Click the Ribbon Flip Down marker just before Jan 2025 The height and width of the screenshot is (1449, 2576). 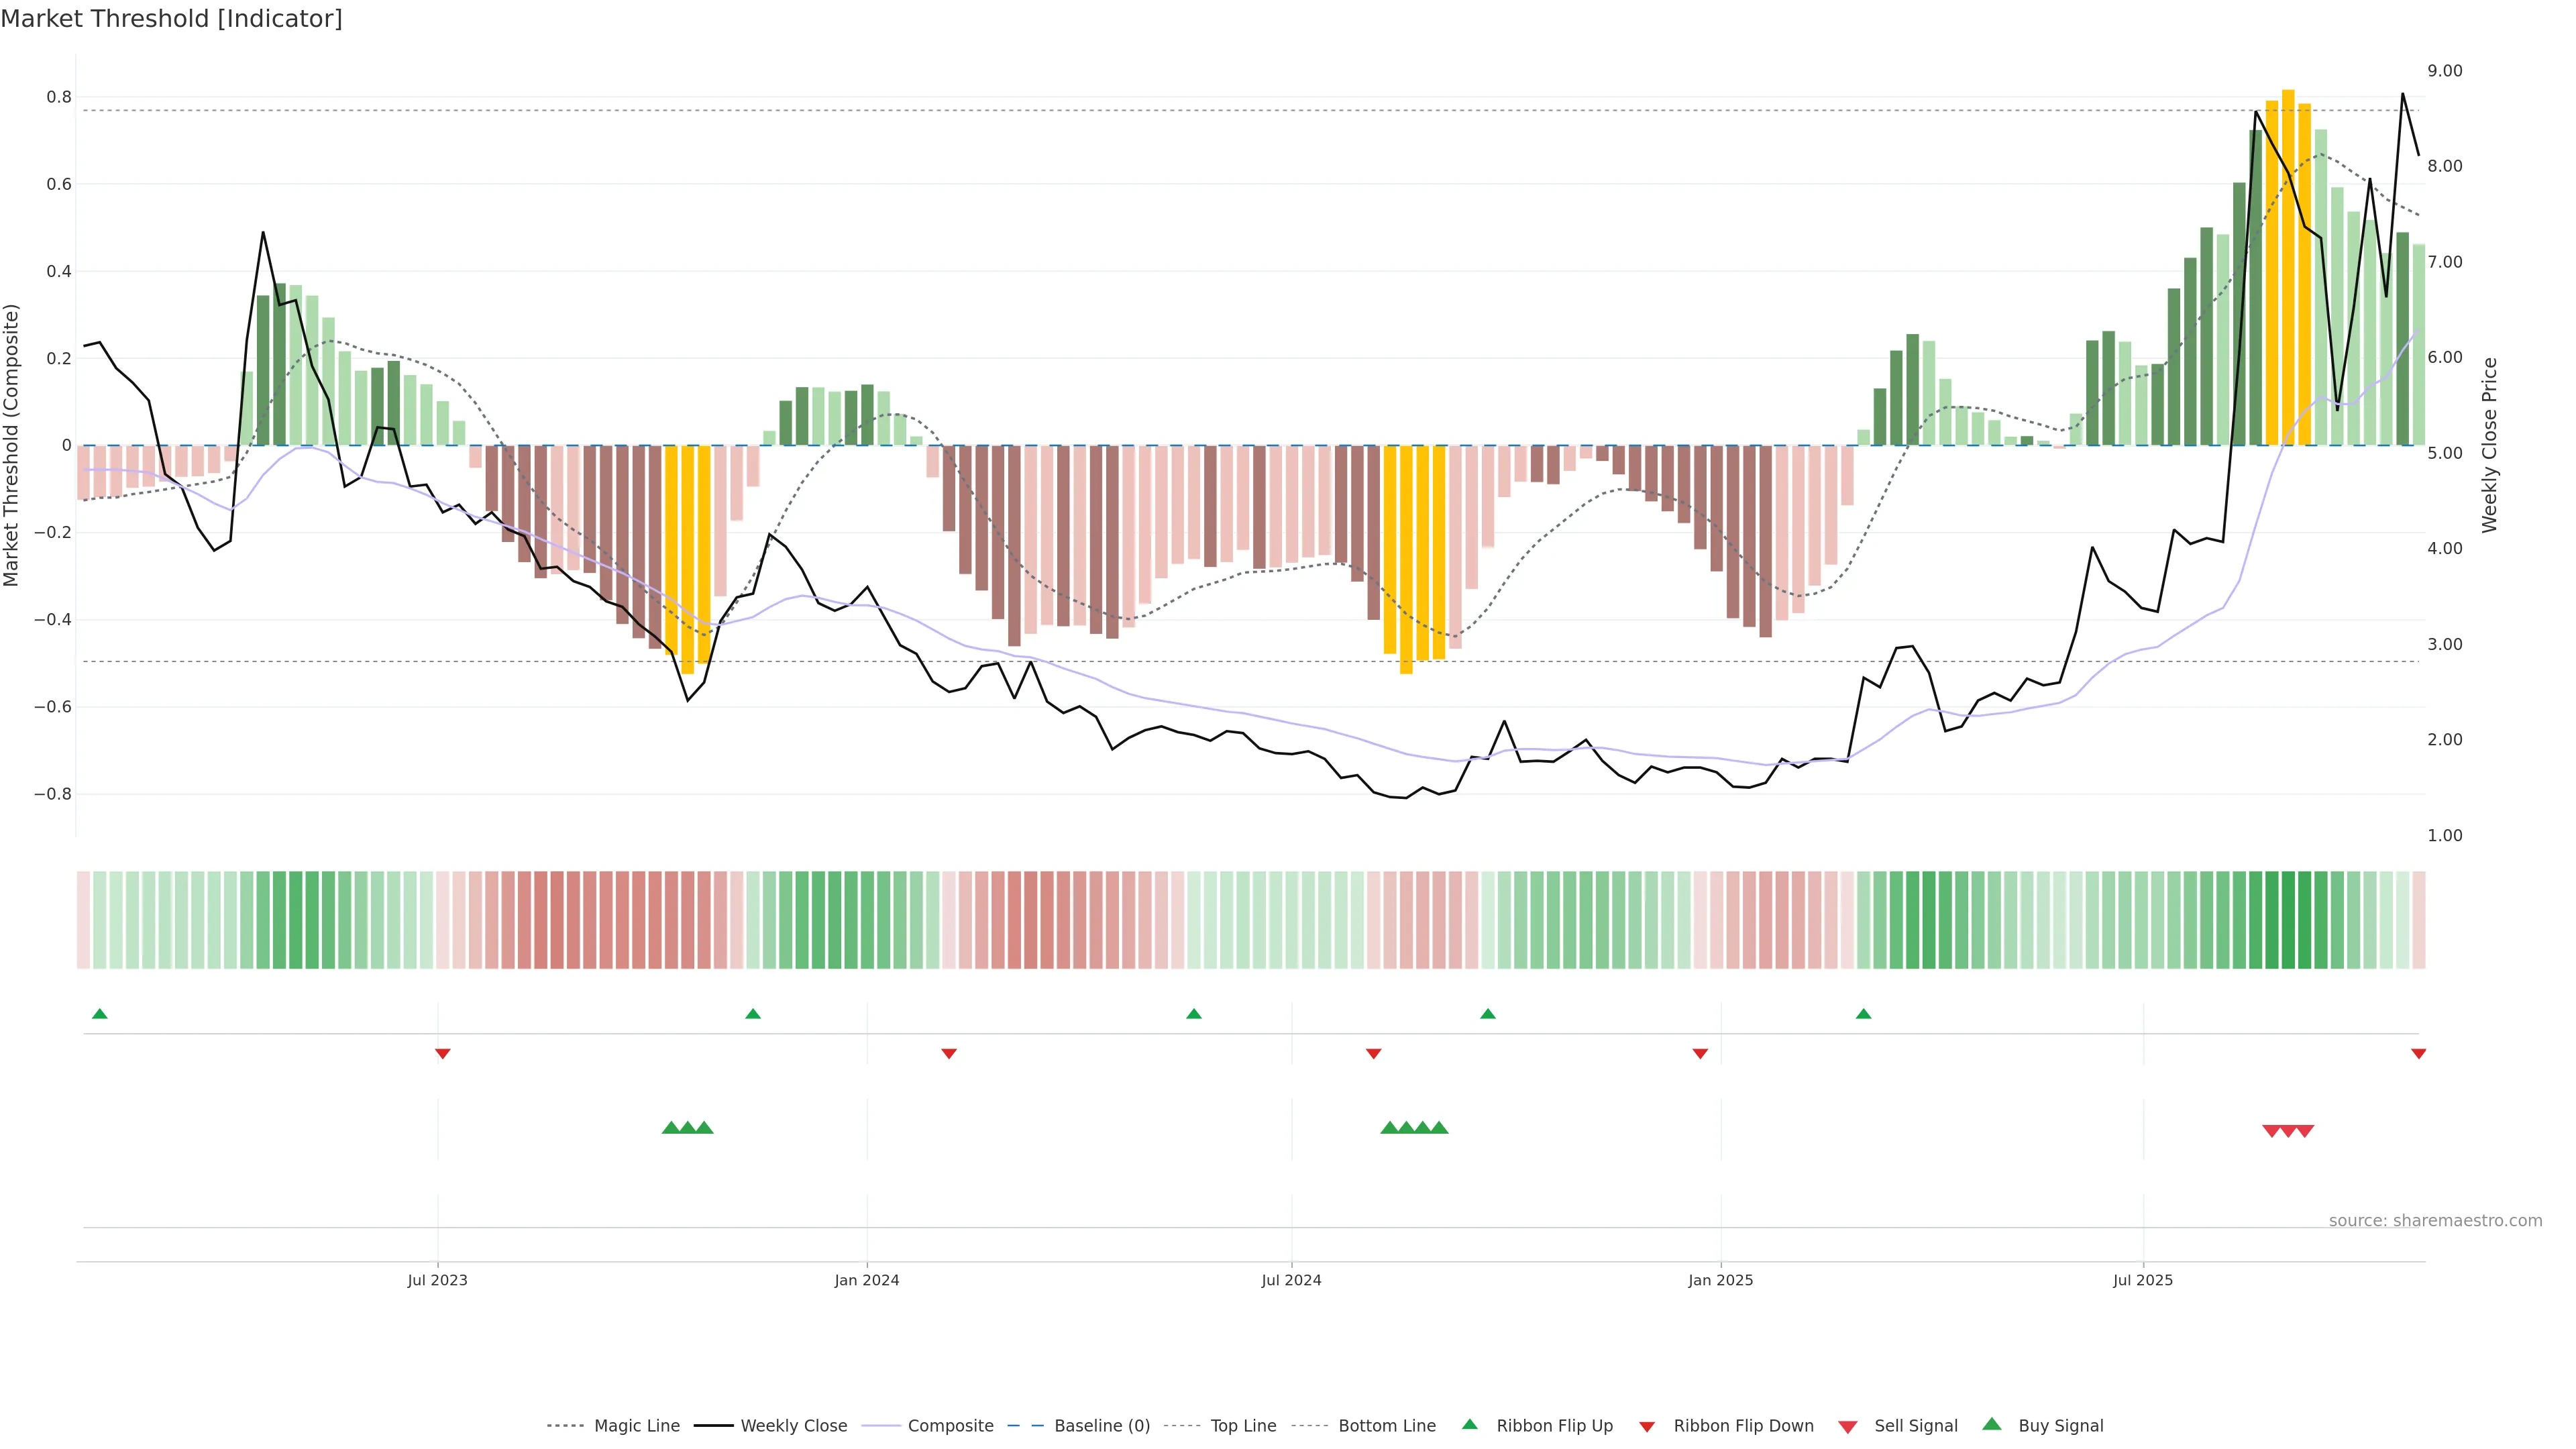[1700, 1053]
